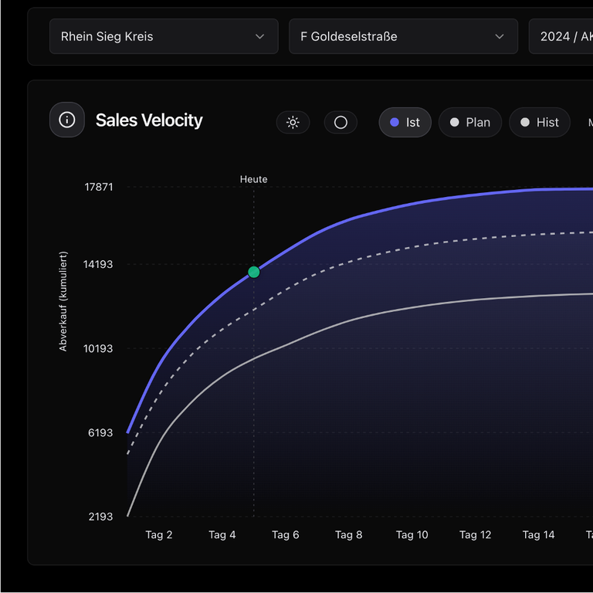This screenshot has height=593, width=593.
Task: Toggle the Plan series visibility
Action: [x=469, y=122]
